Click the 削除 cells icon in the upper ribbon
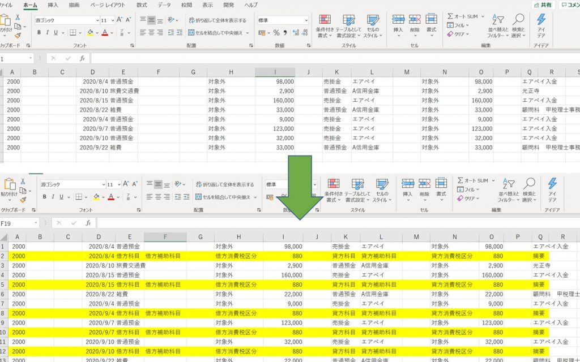This screenshot has width=580, height=362. [x=415, y=21]
